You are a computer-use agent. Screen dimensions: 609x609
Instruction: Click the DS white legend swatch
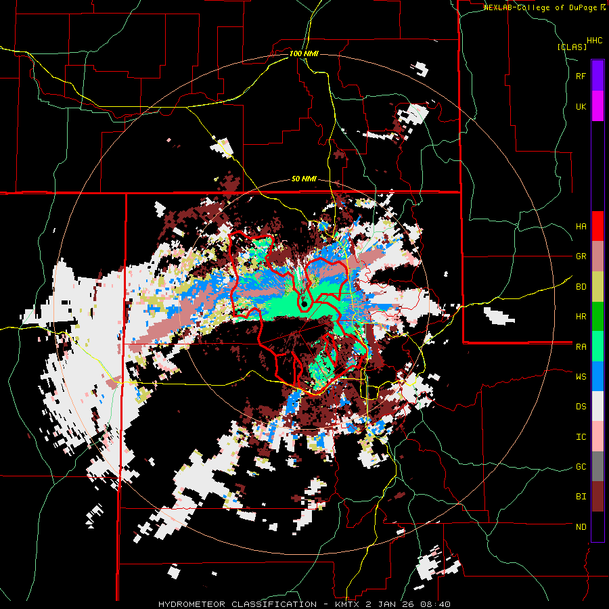coord(597,407)
